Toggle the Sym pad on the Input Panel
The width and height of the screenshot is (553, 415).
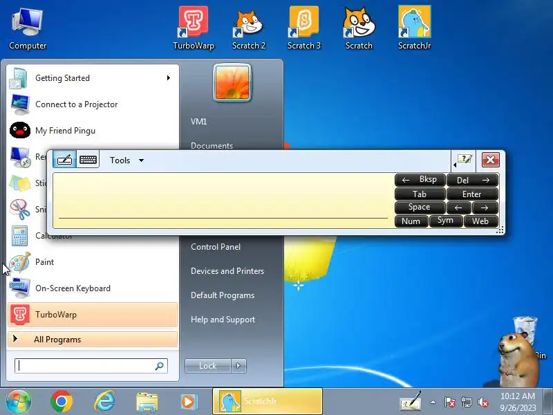coord(446,221)
